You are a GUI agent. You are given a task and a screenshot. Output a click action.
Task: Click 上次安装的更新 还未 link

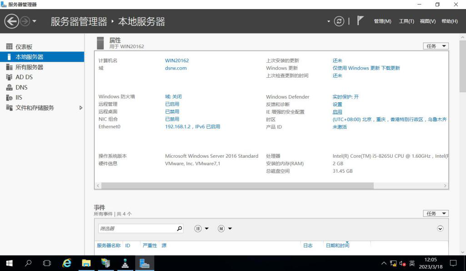337,60
